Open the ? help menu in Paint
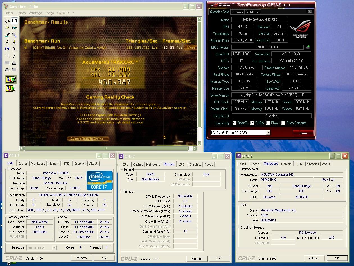The height and width of the screenshot is (266, 354). tap(73, 13)
